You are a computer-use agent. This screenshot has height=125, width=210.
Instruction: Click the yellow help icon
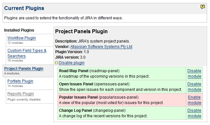(203, 7)
